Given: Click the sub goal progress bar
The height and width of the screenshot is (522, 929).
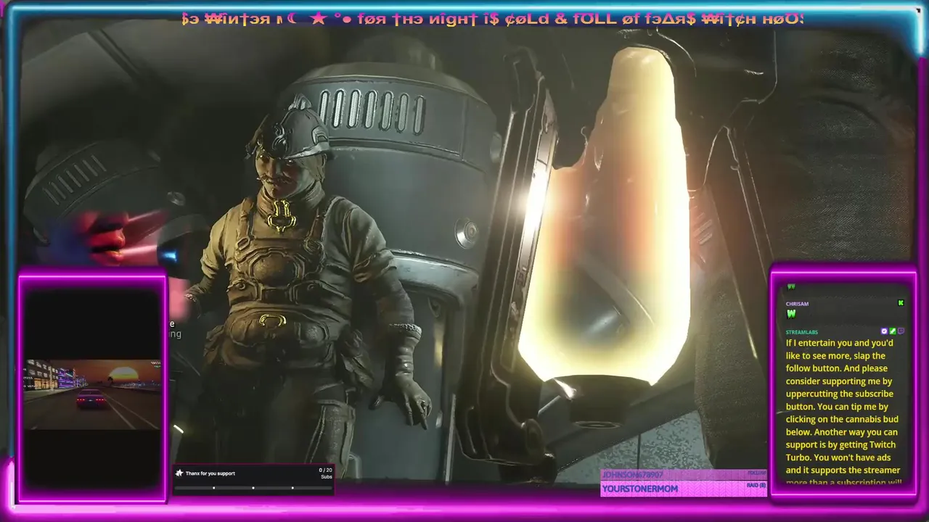Looking at the screenshot, I should [253, 488].
